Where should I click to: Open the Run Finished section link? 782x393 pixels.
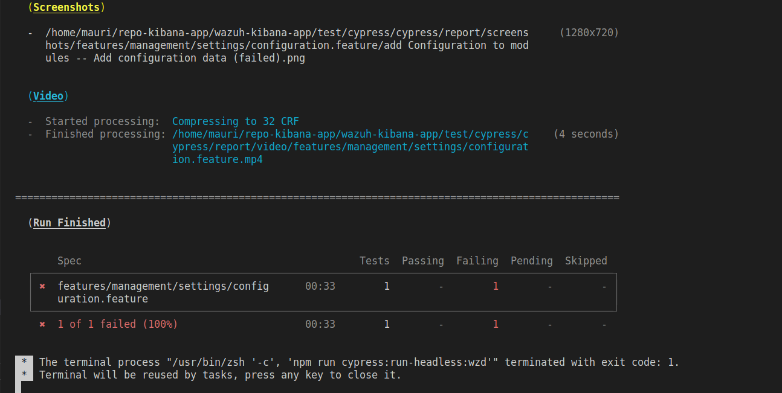69,222
